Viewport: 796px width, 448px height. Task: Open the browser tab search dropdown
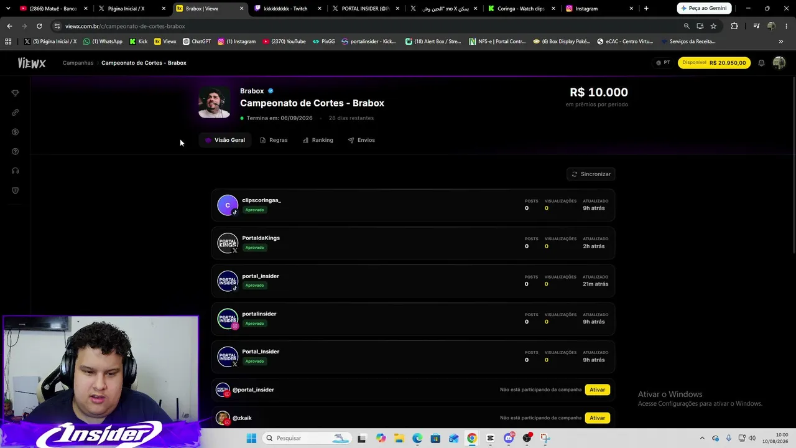(x=8, y=9)
